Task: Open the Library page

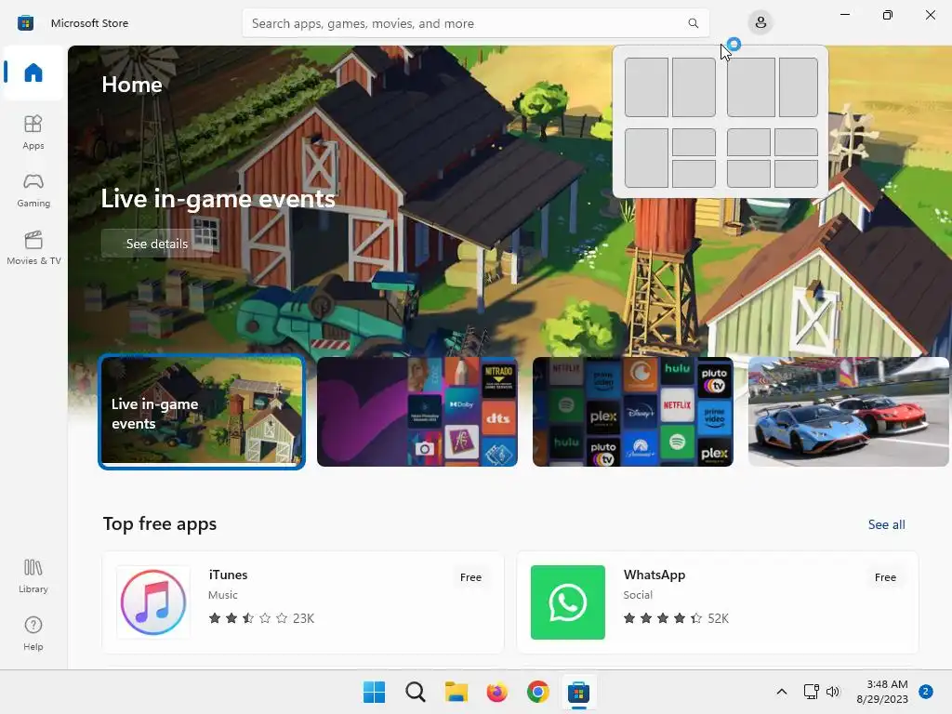Action: [33, 576]
